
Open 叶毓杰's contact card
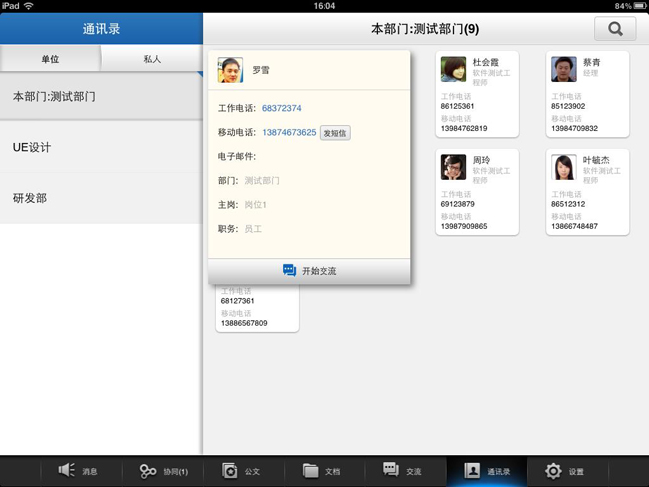(x=588, y=193)
